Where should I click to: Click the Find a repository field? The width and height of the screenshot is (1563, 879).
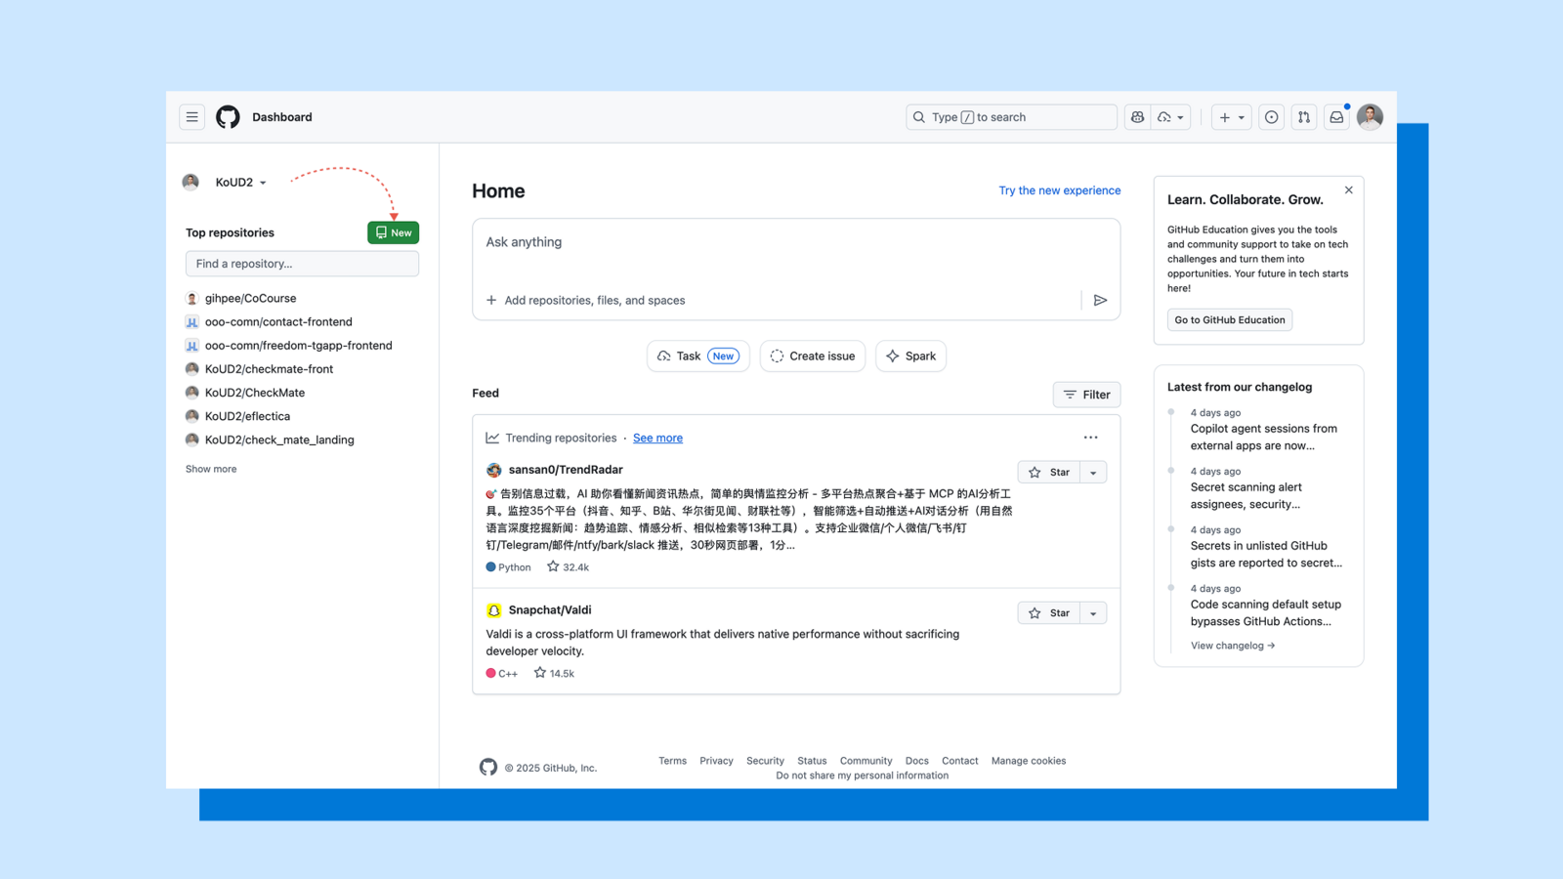tap(302, 264)
